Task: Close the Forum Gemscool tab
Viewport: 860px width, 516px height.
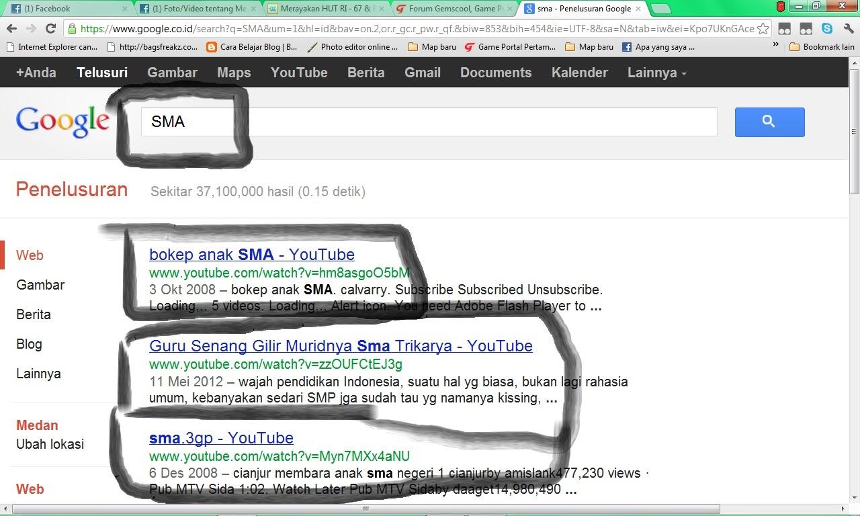Action: pos(511,9)
